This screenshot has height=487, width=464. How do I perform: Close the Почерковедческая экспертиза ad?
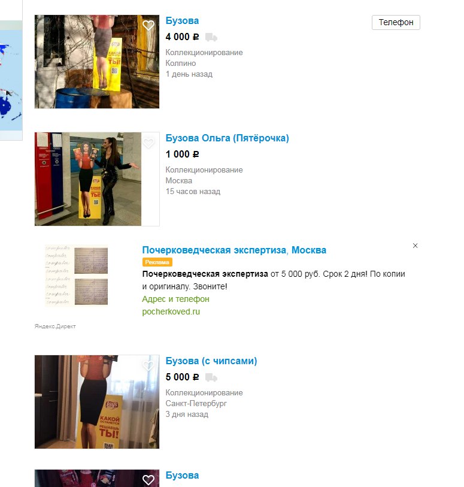click(416, 246)
